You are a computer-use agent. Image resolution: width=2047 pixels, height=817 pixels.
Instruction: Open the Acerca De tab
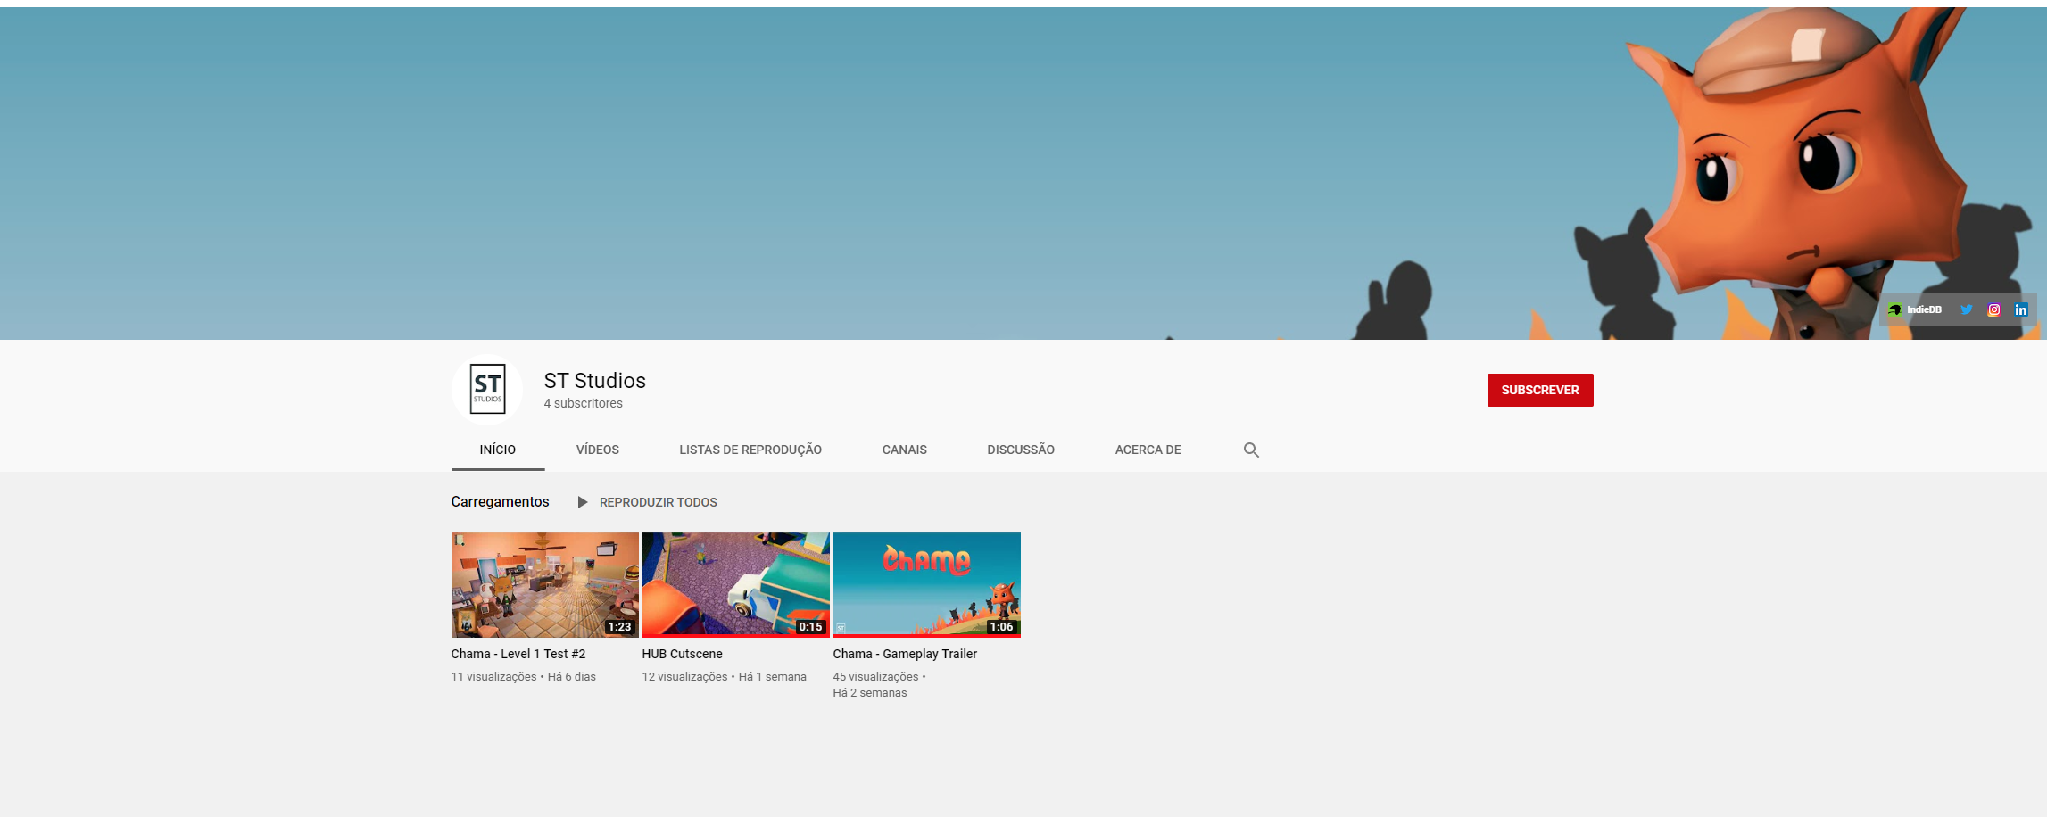pos(1148,450)
